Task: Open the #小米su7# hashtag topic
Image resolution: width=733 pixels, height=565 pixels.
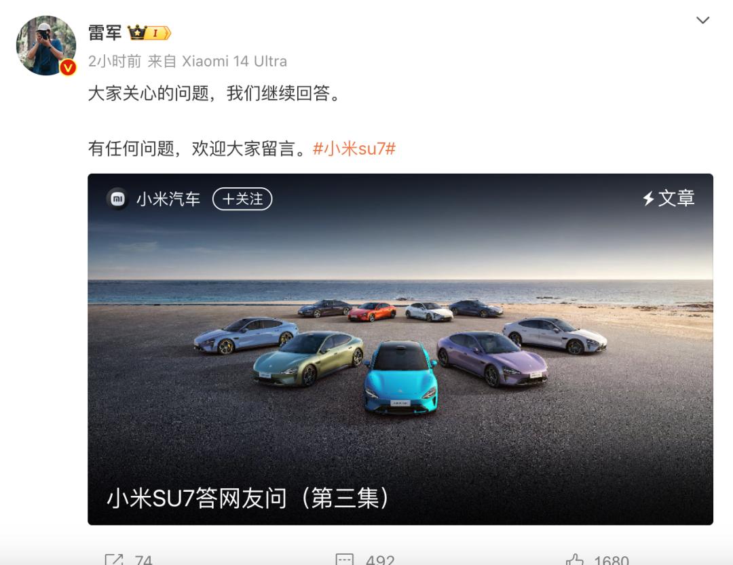Action: pyautogui.click(x=354, y=149)
